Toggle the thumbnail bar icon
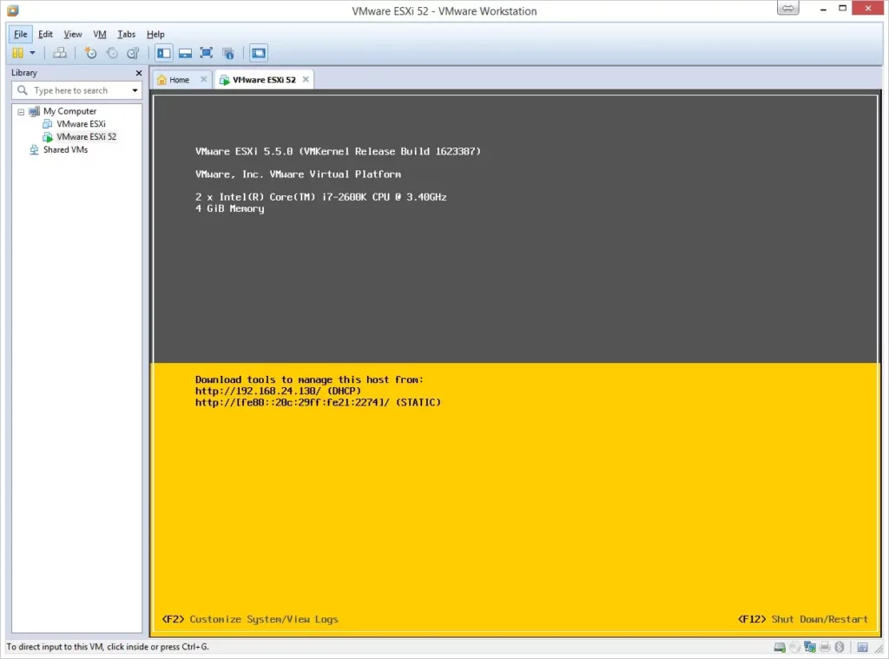Image resolution: width=889 pixels, height=659 pixels. point(185,53)
